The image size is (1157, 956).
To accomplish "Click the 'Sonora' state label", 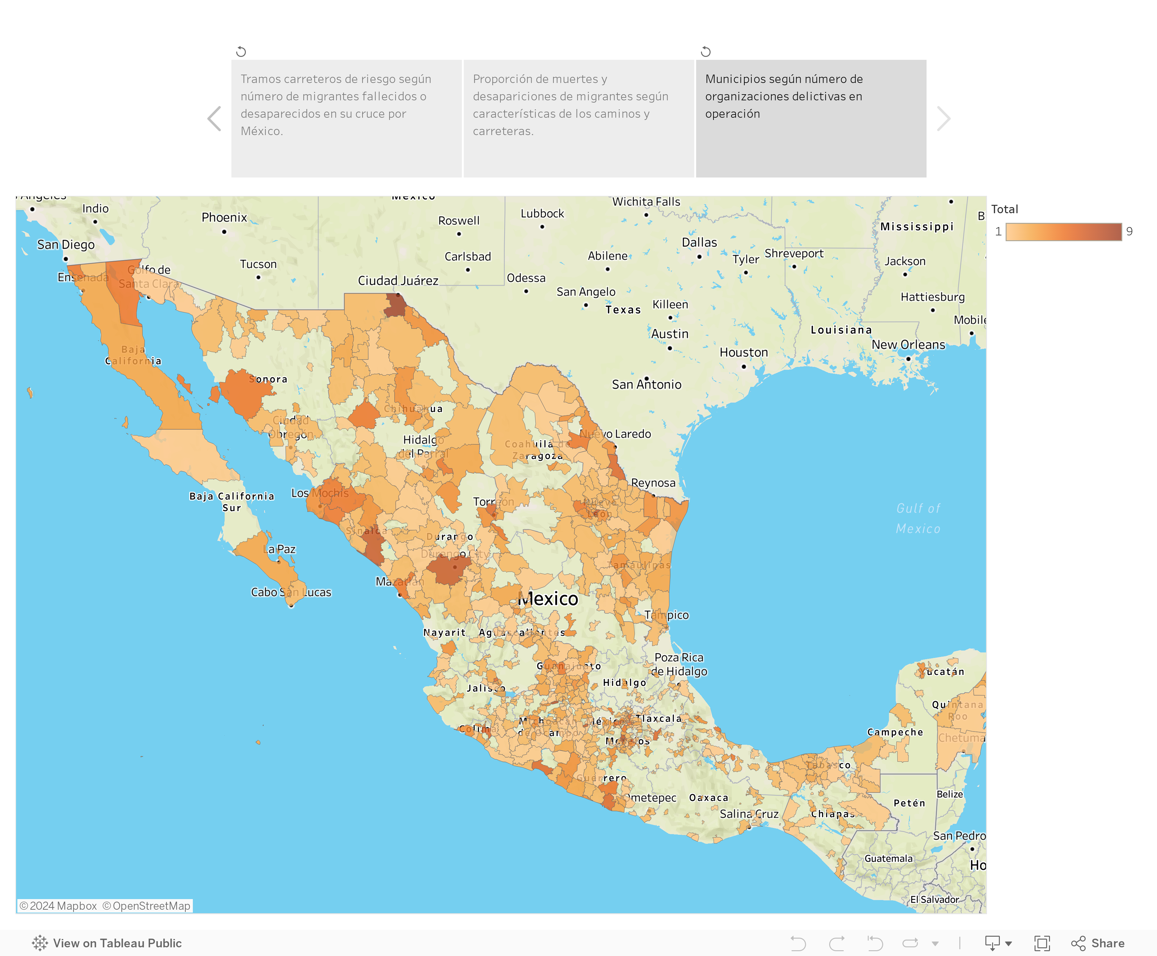I will tap(268, 379).
